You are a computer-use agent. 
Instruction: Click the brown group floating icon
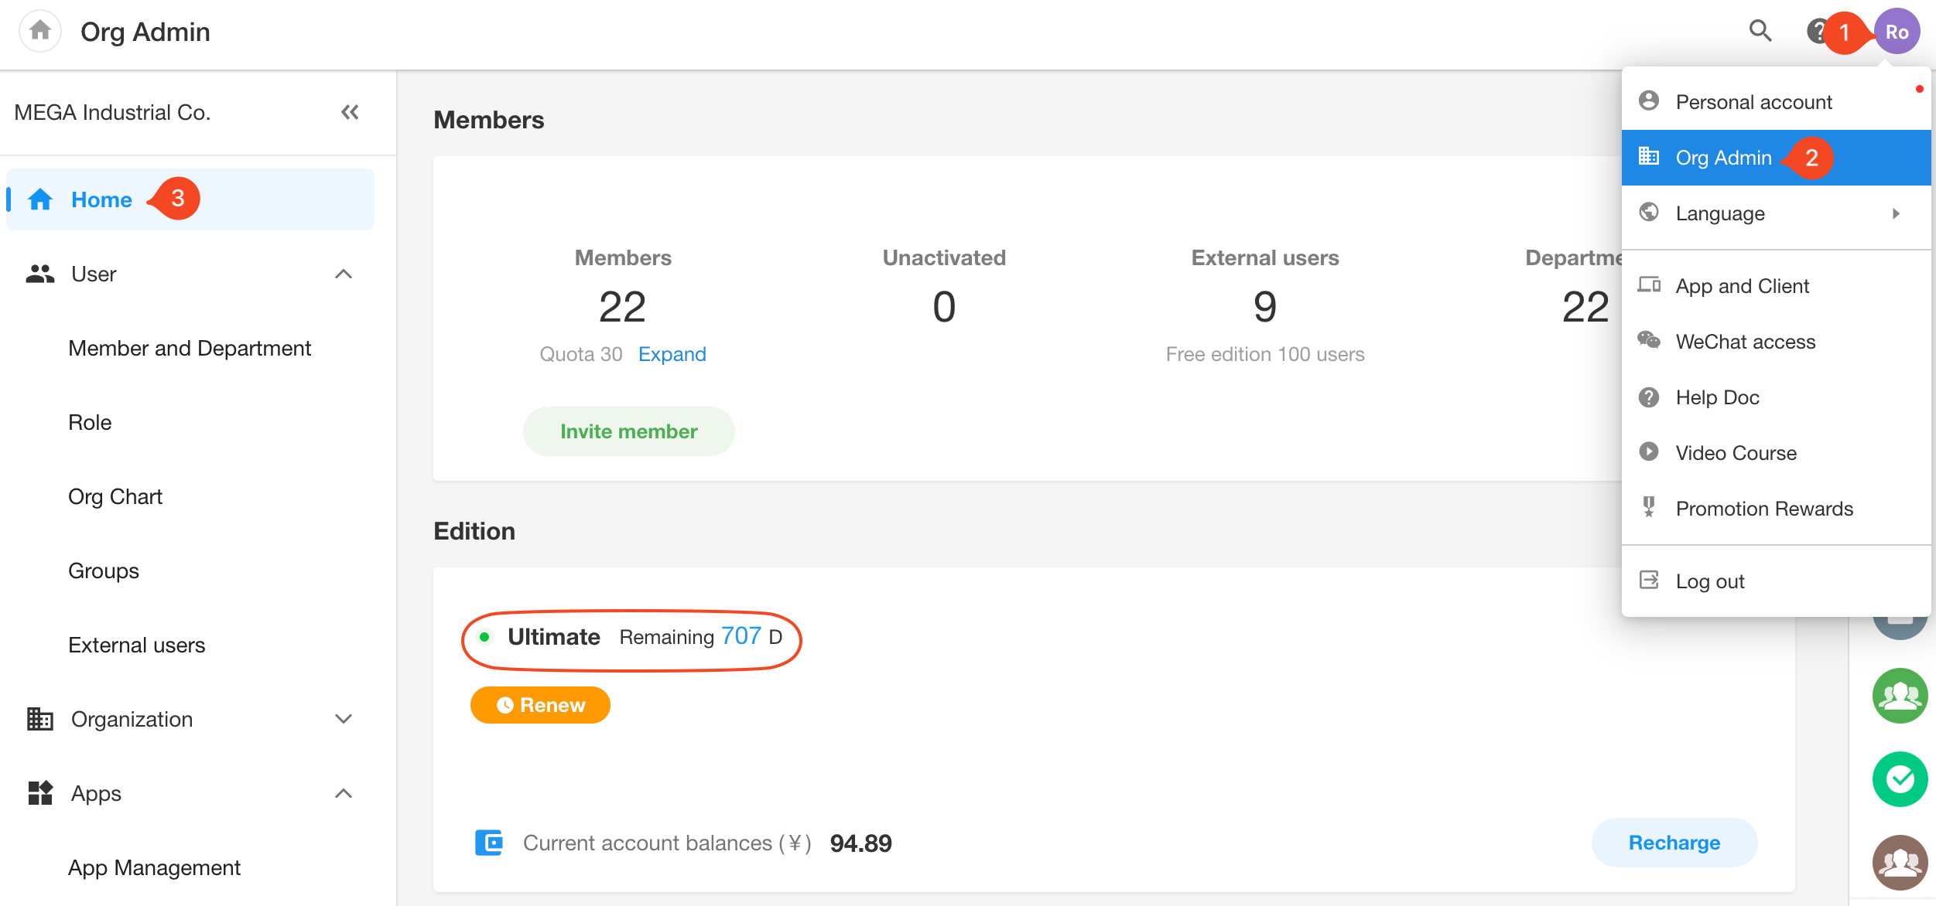tap(1899, 860)
